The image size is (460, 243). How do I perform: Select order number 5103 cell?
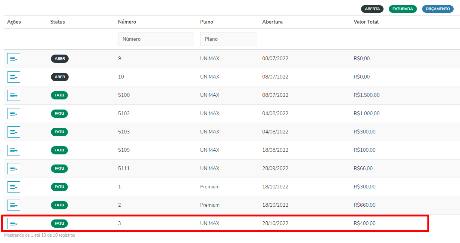click(124, 132)
